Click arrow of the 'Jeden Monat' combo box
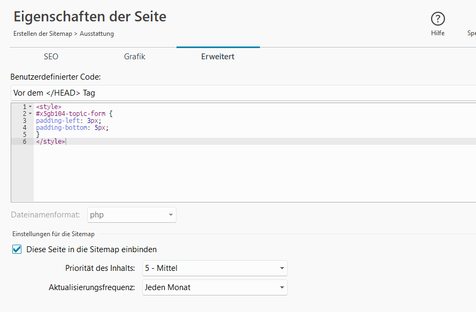Screen dimensions: 476x312 tap(282, 287)
